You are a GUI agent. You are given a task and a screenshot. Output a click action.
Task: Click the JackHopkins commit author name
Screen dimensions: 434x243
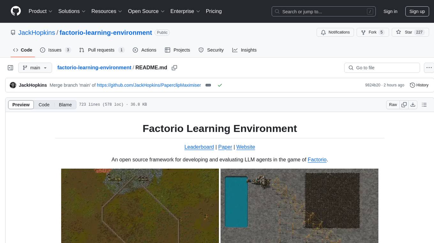33,85
